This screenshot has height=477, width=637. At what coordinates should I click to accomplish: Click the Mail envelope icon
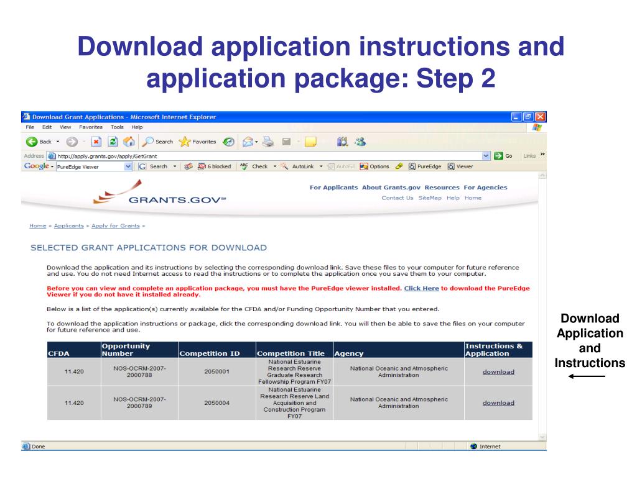coord(248,142)
